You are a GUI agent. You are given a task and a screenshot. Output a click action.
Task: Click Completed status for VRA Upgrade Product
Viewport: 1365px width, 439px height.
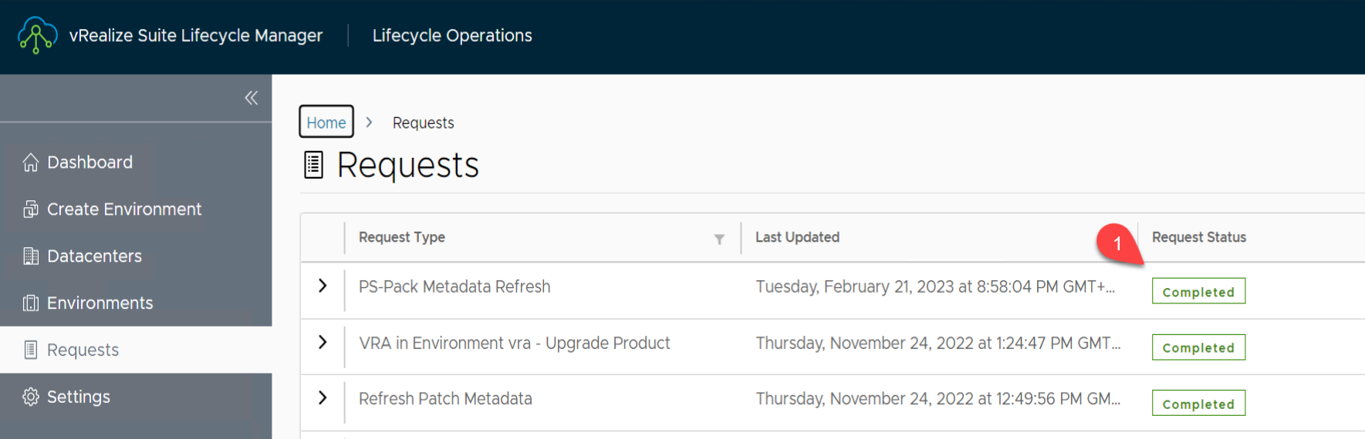click(x=1198, y=348)
